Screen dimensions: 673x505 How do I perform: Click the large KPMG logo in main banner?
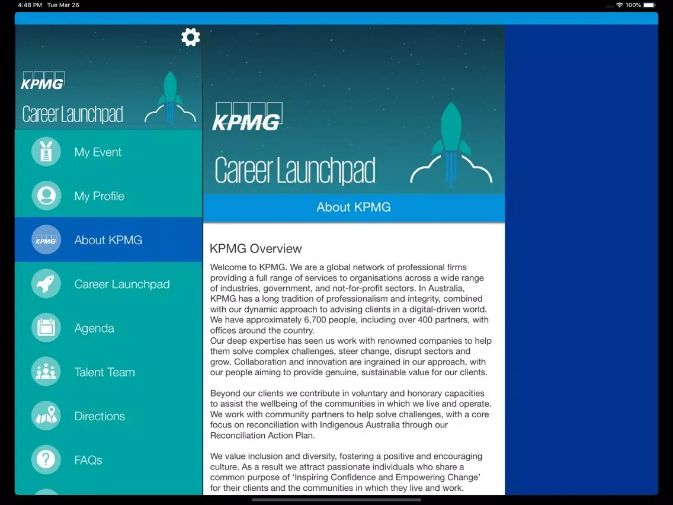click(248, 116)
